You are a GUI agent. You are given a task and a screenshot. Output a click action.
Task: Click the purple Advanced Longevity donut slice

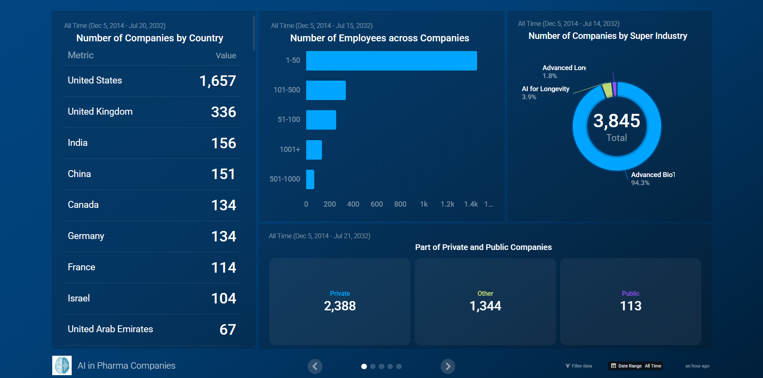tap(615, 89)
